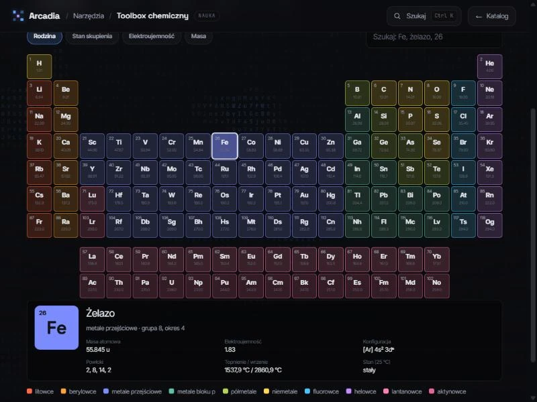Select titanium Ti element tile
537x402 pixels.
119,146
